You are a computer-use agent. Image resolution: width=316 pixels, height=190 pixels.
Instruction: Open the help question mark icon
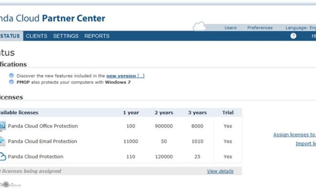click(293, 36)
